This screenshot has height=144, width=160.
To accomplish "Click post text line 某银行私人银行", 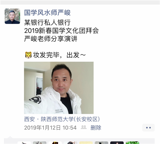I will pos(47,22).
